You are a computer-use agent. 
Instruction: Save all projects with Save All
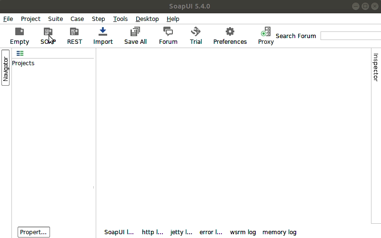135,36
